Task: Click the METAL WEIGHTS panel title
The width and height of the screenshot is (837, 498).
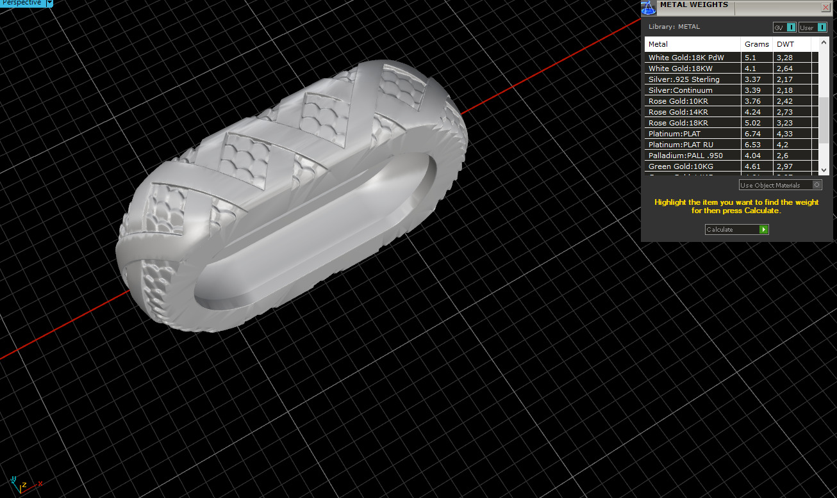Action: 694,4
